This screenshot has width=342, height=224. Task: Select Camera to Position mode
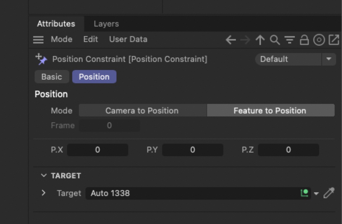point(142,111)
